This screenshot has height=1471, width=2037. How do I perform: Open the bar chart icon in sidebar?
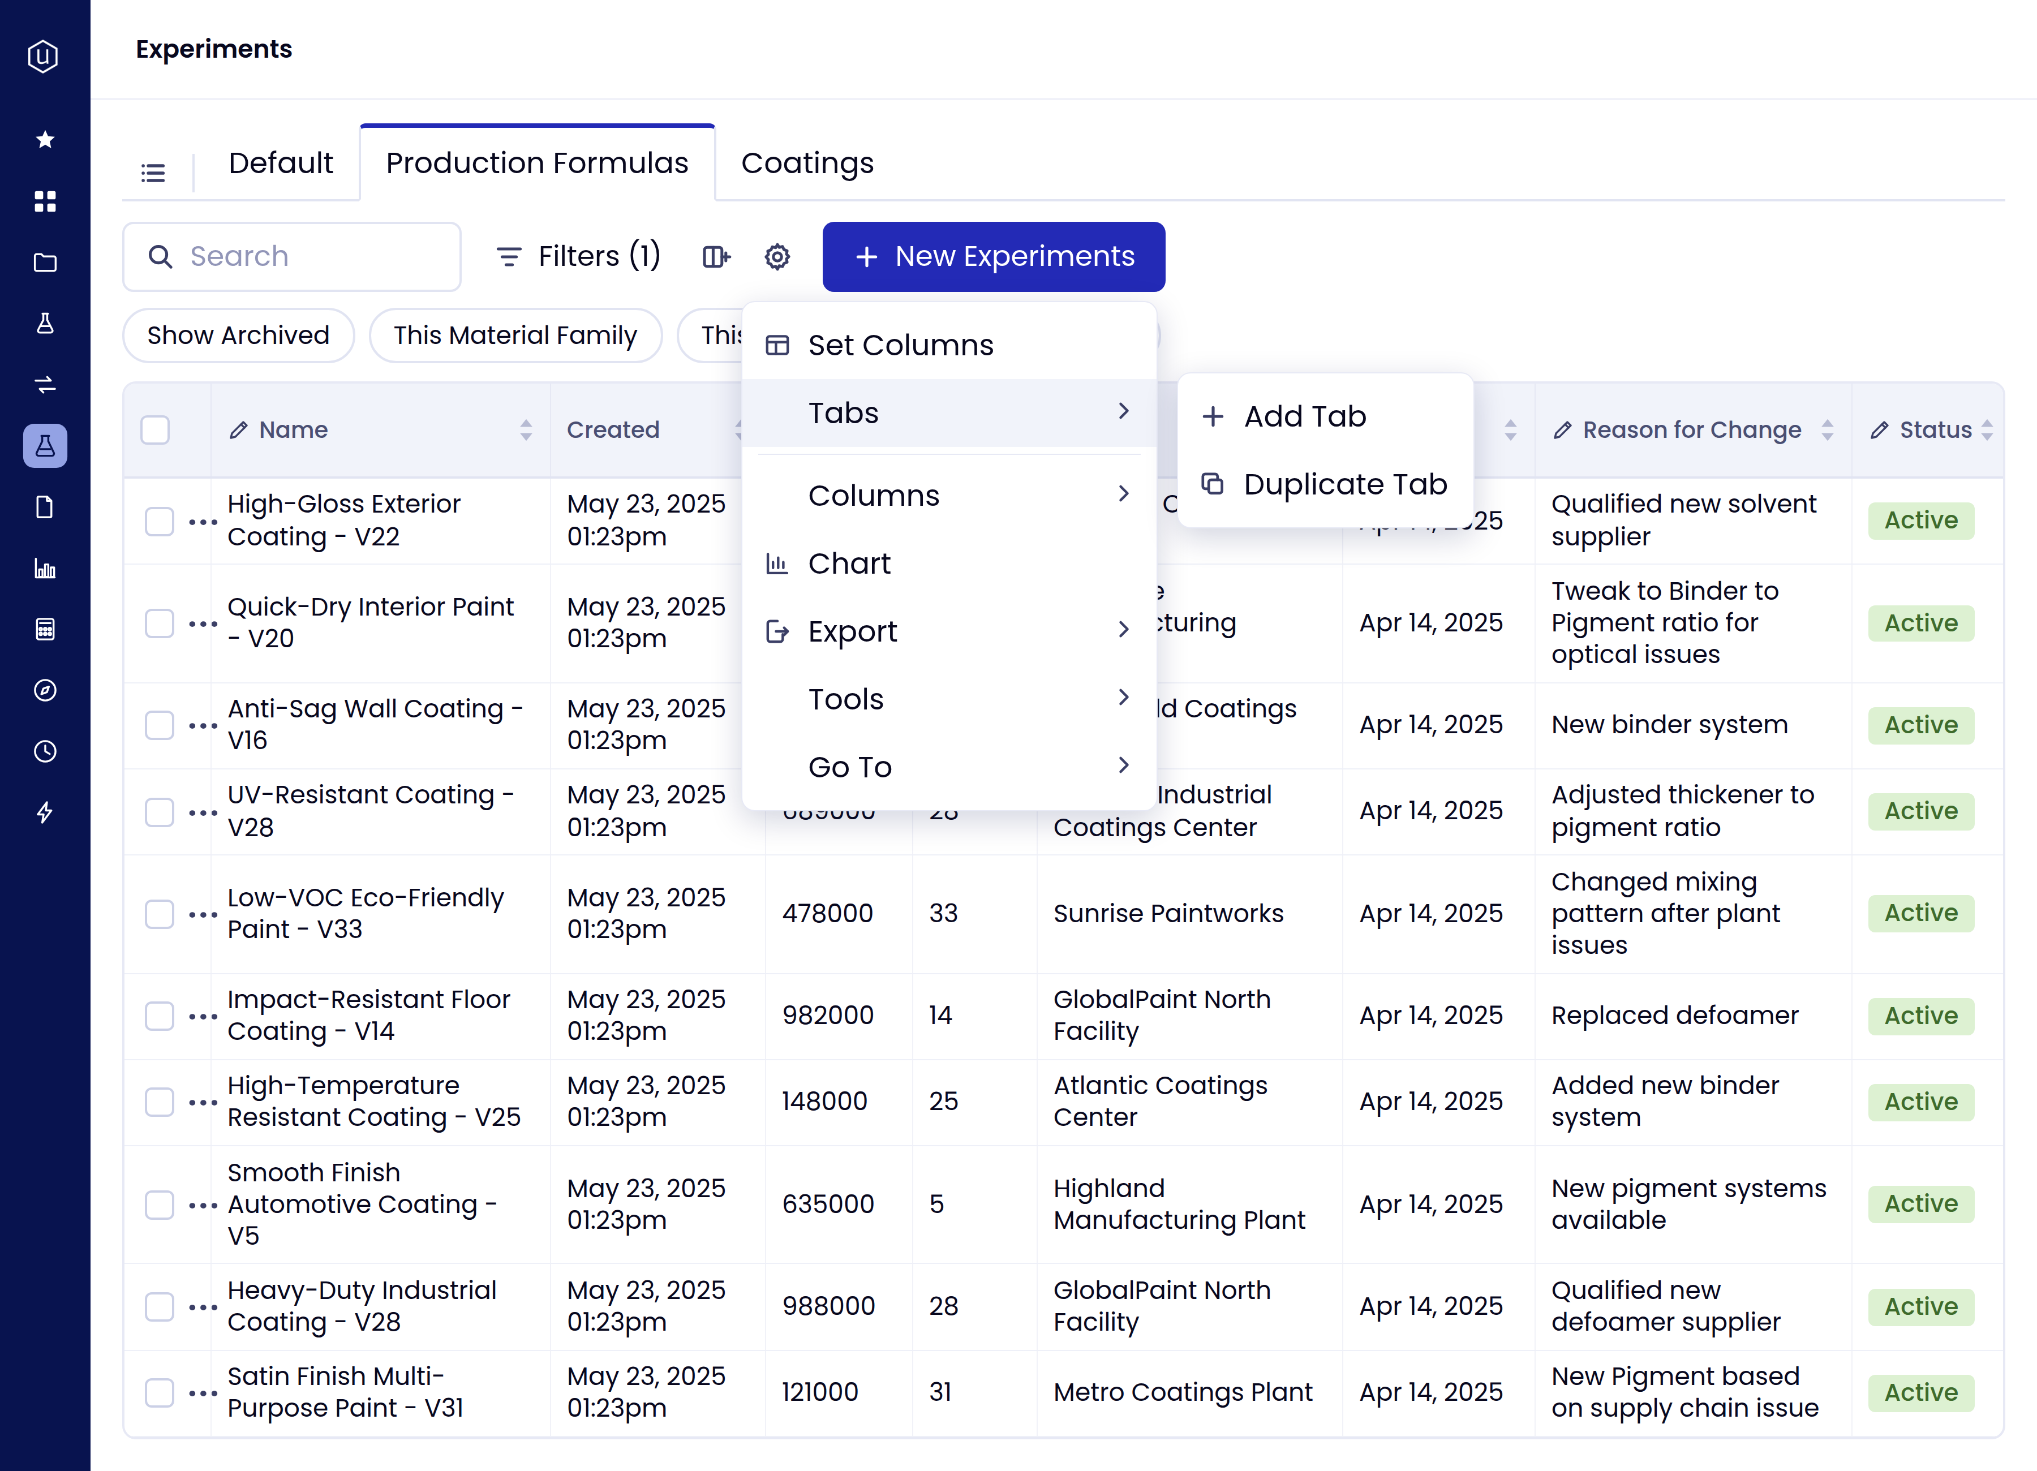[x=45, y=567]
